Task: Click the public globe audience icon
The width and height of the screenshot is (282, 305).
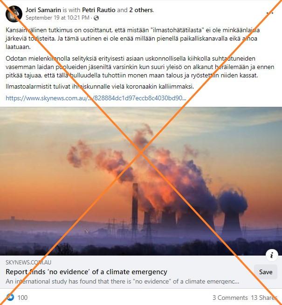Action: tap(96, 18)
